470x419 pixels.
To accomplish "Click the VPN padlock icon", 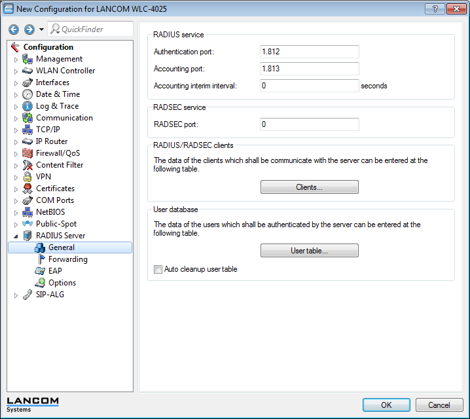I will pyautogui.click(x=27, y=177).
